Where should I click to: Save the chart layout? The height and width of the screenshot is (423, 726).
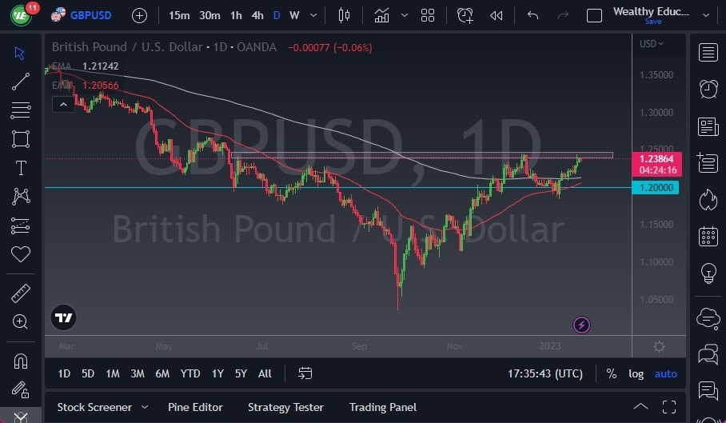tap(653, 22)
